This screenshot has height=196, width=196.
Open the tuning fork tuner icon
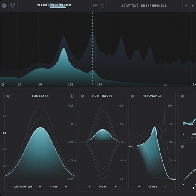pyautogui.click(x=12, y=6)
